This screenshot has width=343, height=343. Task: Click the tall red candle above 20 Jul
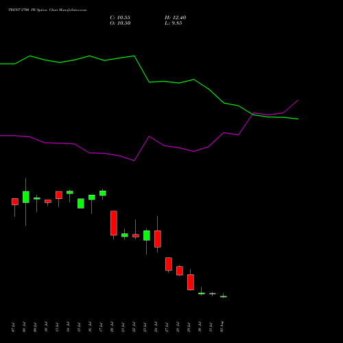pos(114,223)
